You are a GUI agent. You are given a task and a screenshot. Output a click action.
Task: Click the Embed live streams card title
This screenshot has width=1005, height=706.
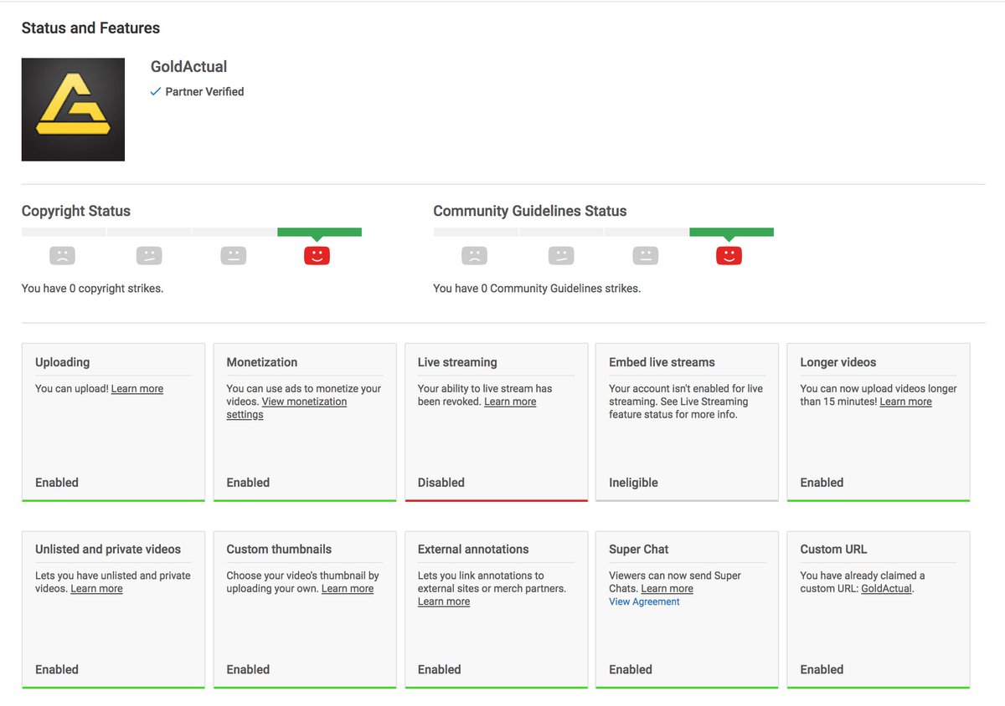[x=662, y=362]
